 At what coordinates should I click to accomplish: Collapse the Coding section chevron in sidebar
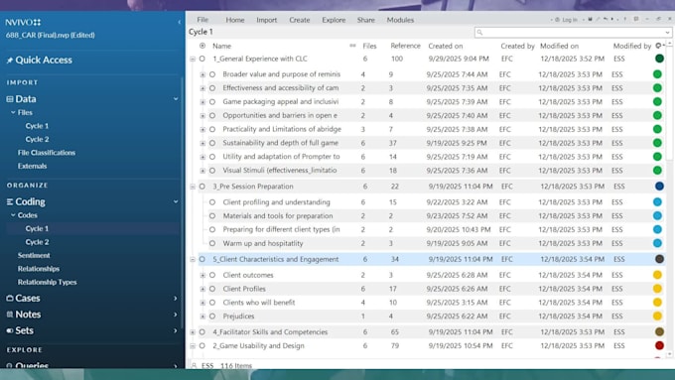(176, 201)
